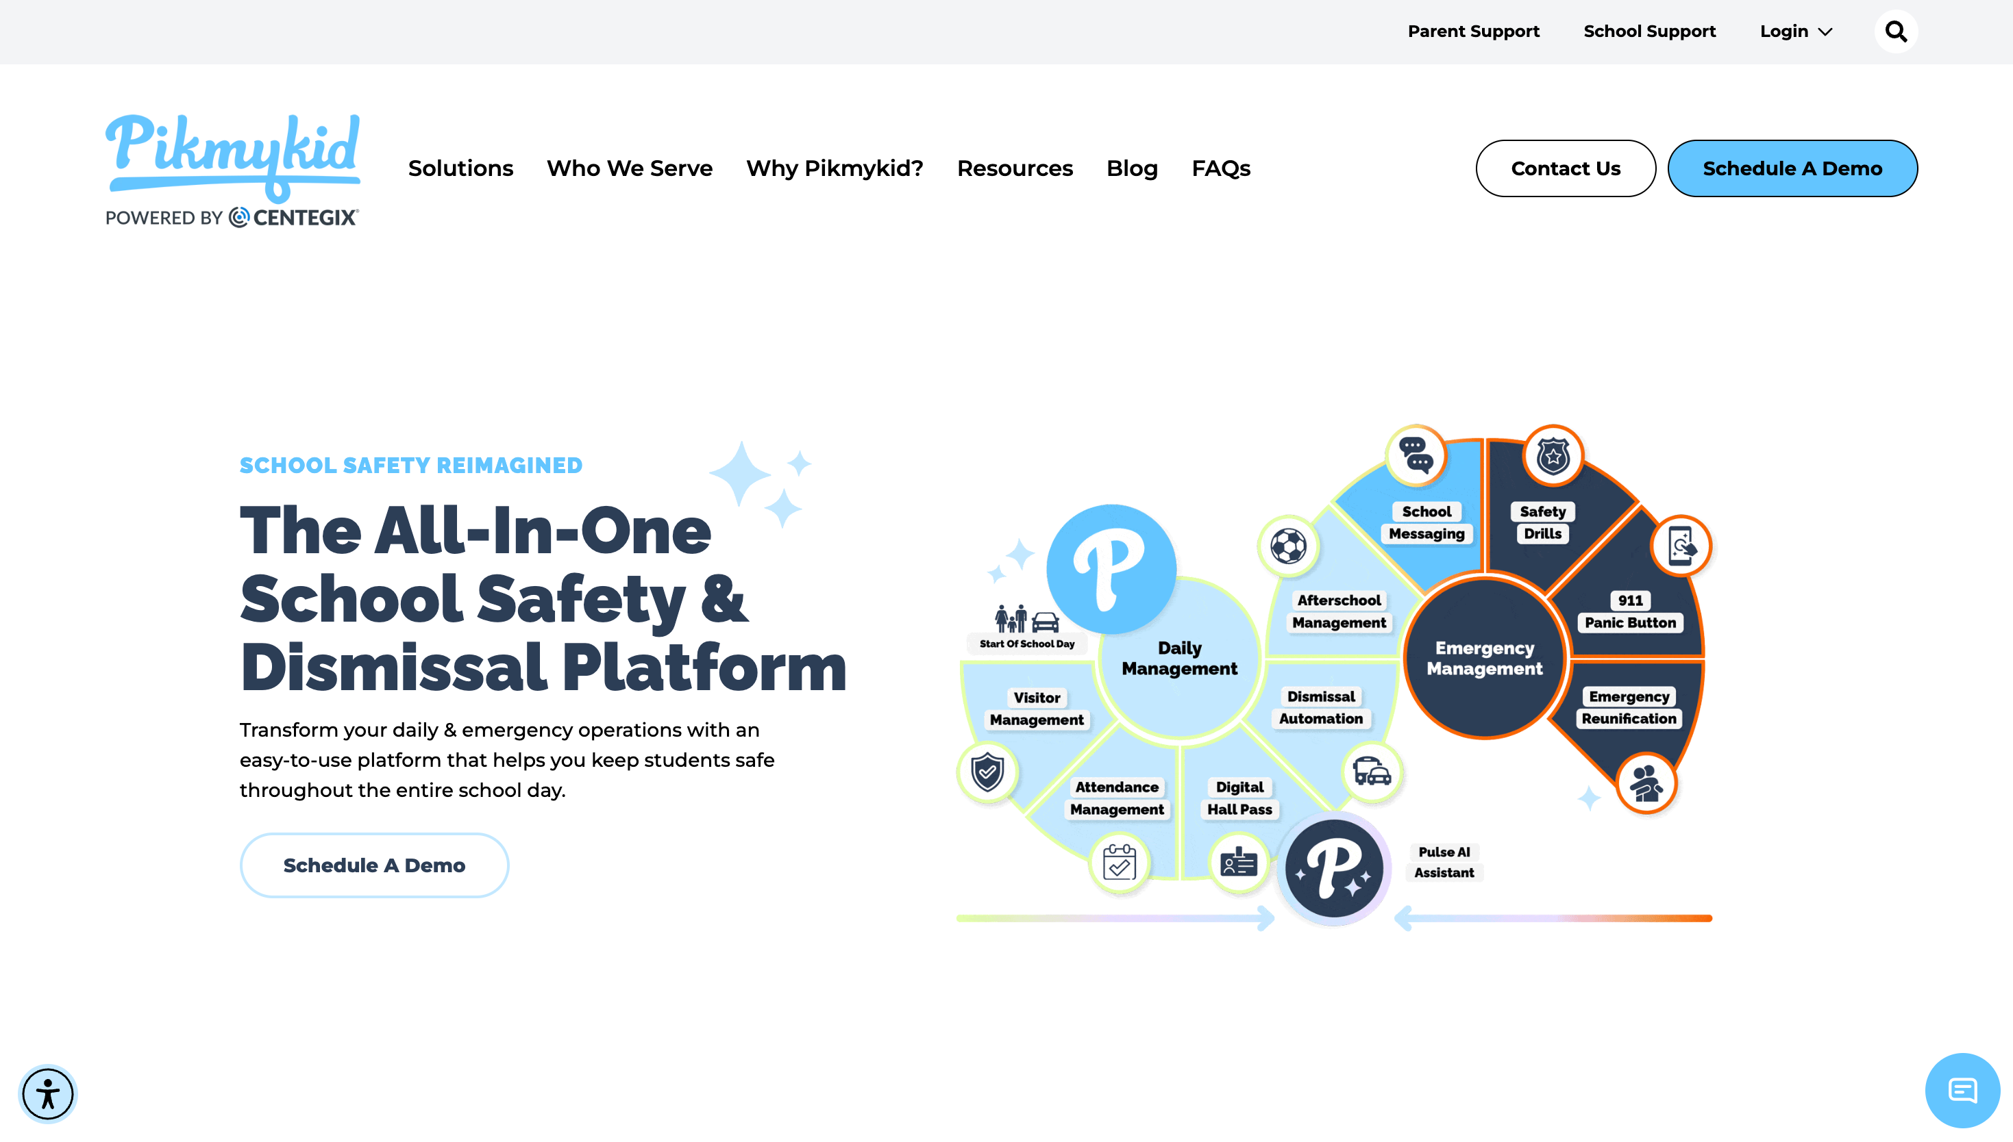This screenshot has height=1142, width=2013.
Task: Click the Afterschool soccer ball icon
Action: [1288, 546]
